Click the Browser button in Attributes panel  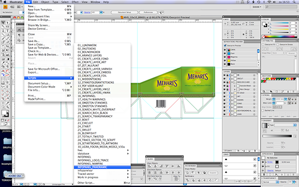click(x=292, y=53)
